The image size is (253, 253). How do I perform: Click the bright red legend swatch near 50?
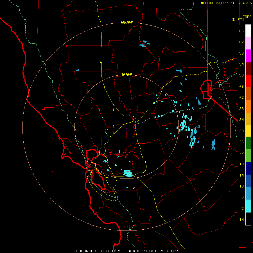point(248,81)
